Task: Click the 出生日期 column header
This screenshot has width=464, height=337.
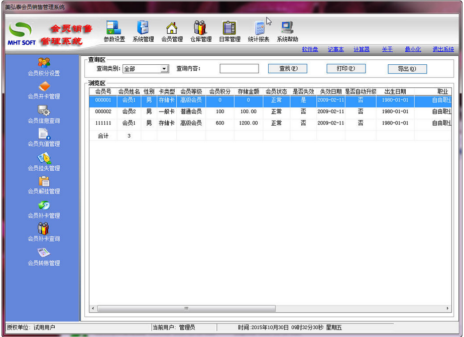Action: (395, 91)
